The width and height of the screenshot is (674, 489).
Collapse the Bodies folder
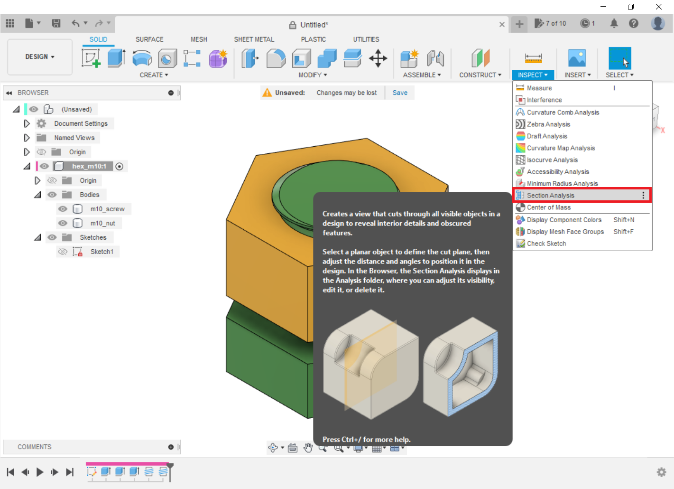[x=37, y=195]
